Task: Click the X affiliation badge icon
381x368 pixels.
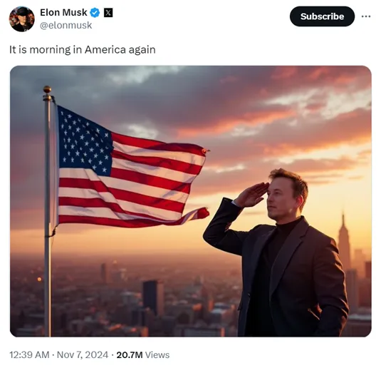Action: tap(108, 13)
